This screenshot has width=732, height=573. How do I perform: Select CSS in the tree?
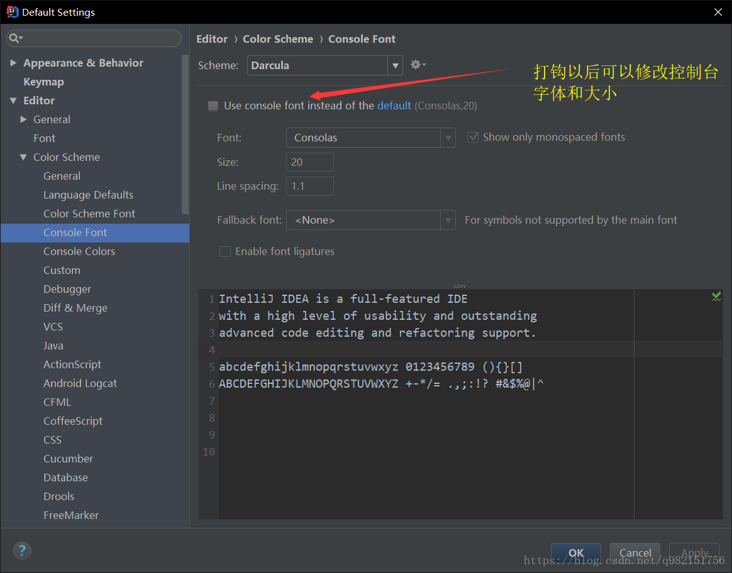[53, 440]
